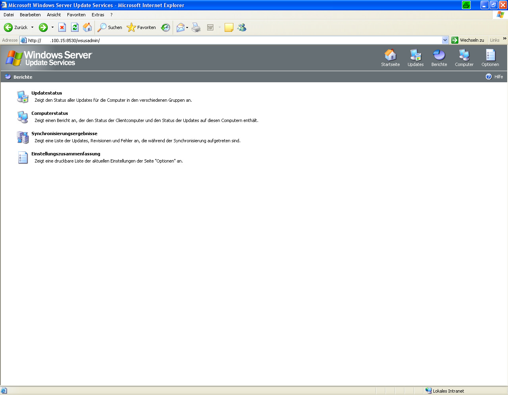
Task: Click inside the address URL field
Action: click(x=234, y=40)
